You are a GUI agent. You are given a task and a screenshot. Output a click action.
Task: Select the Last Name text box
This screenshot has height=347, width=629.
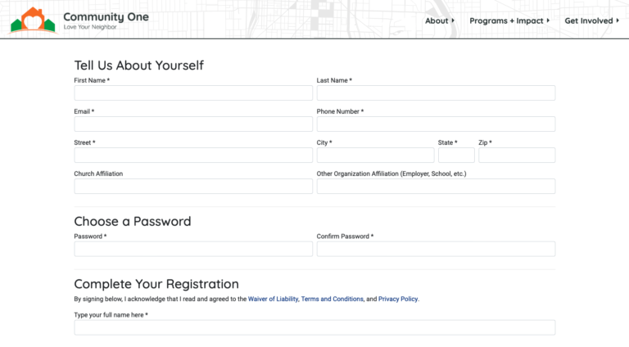(436, 93)
